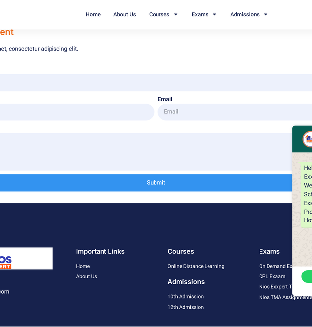312x327 pixels.
Task: Click the Exams footer heading
Action: point(269,252)
